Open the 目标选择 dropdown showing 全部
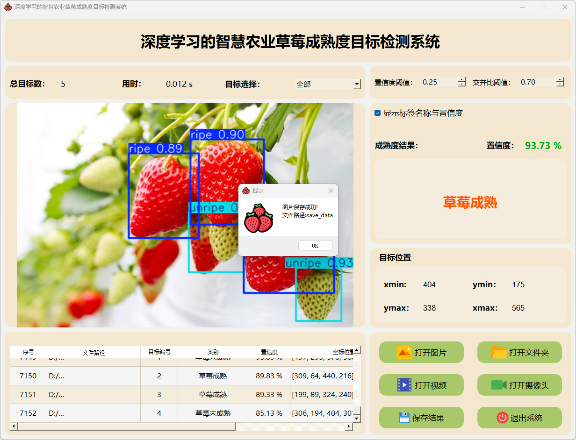 [x=357, y=85]
